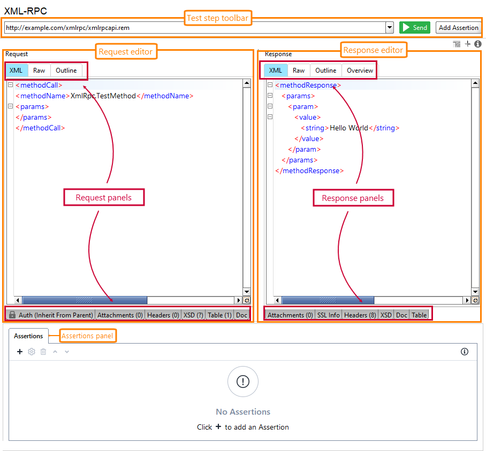Image resolution: width=486 pixels, height=451 pixels.
Task: Click the Request editor find/zoom corner icon
Action: tap(247, 300)
